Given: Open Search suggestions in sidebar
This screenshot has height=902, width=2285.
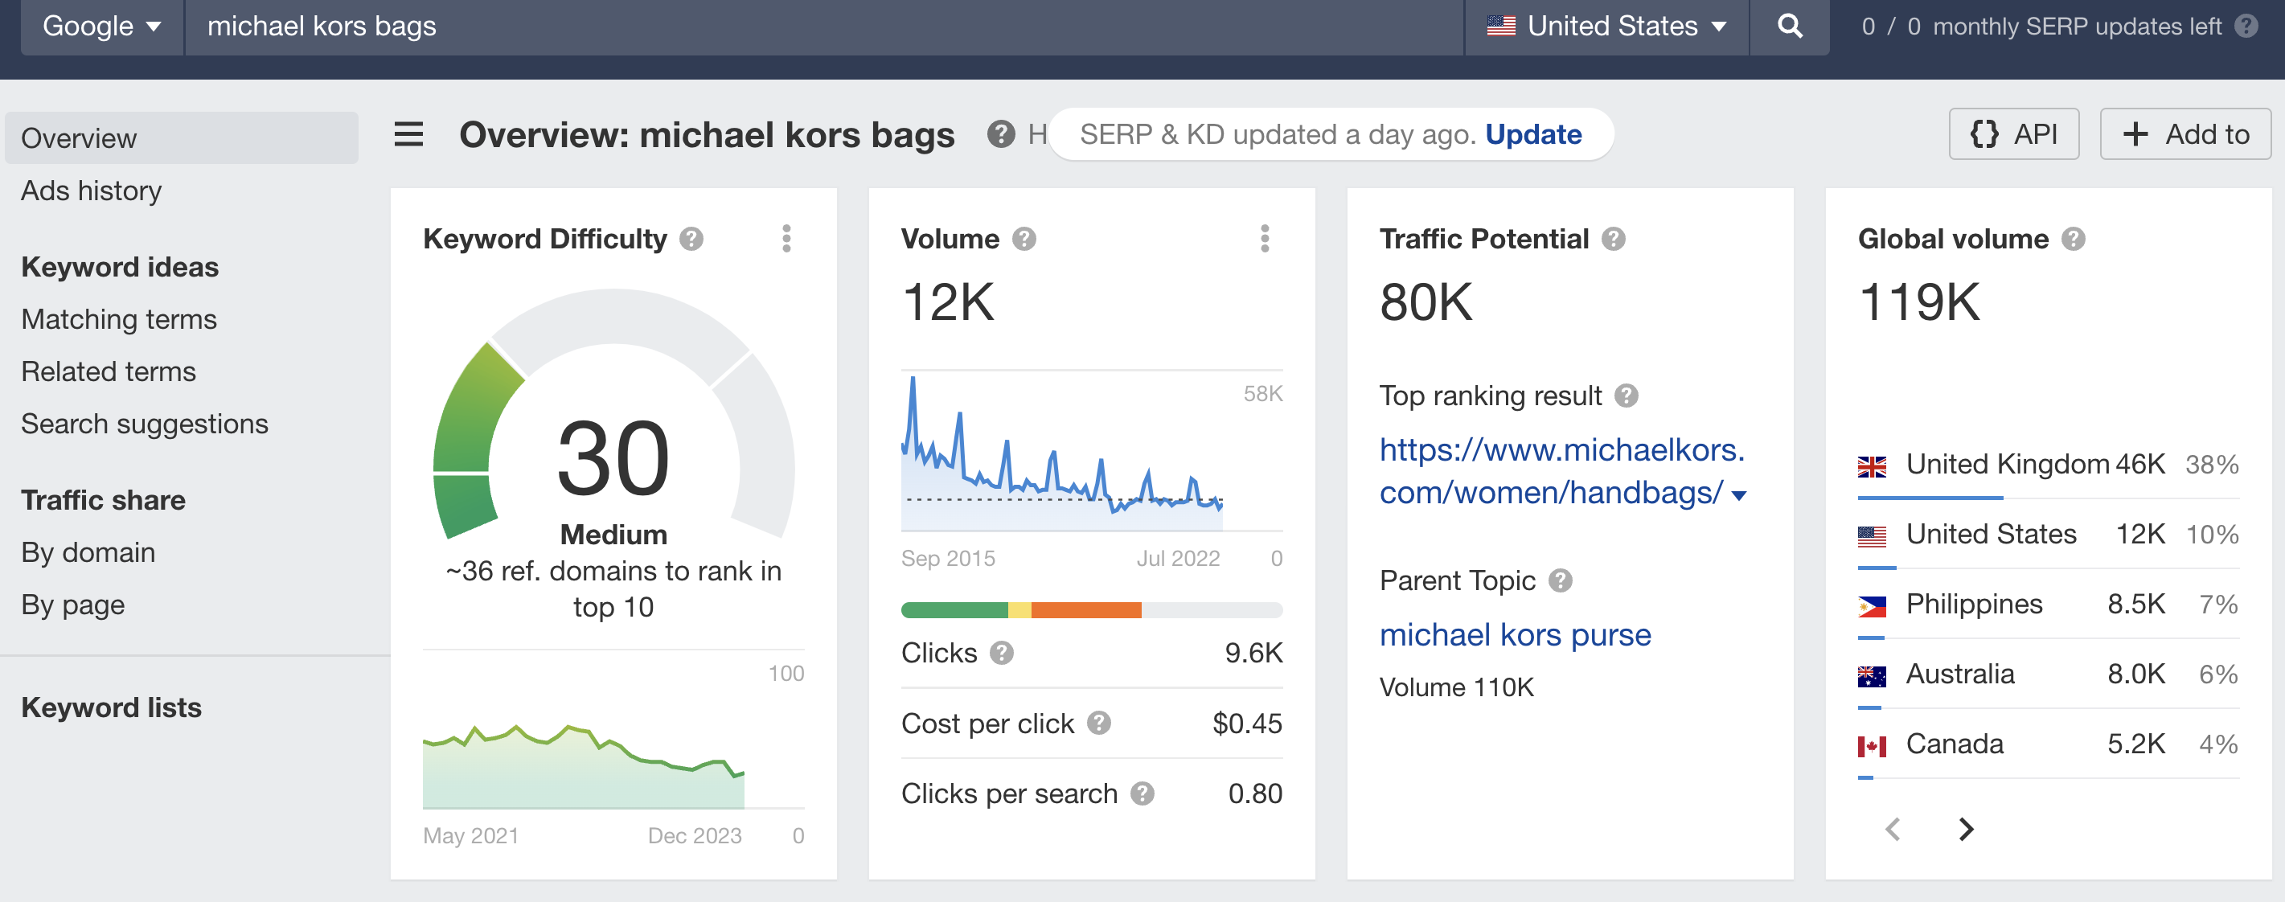Looking at the screenshot, I should [x=145, y=424].
